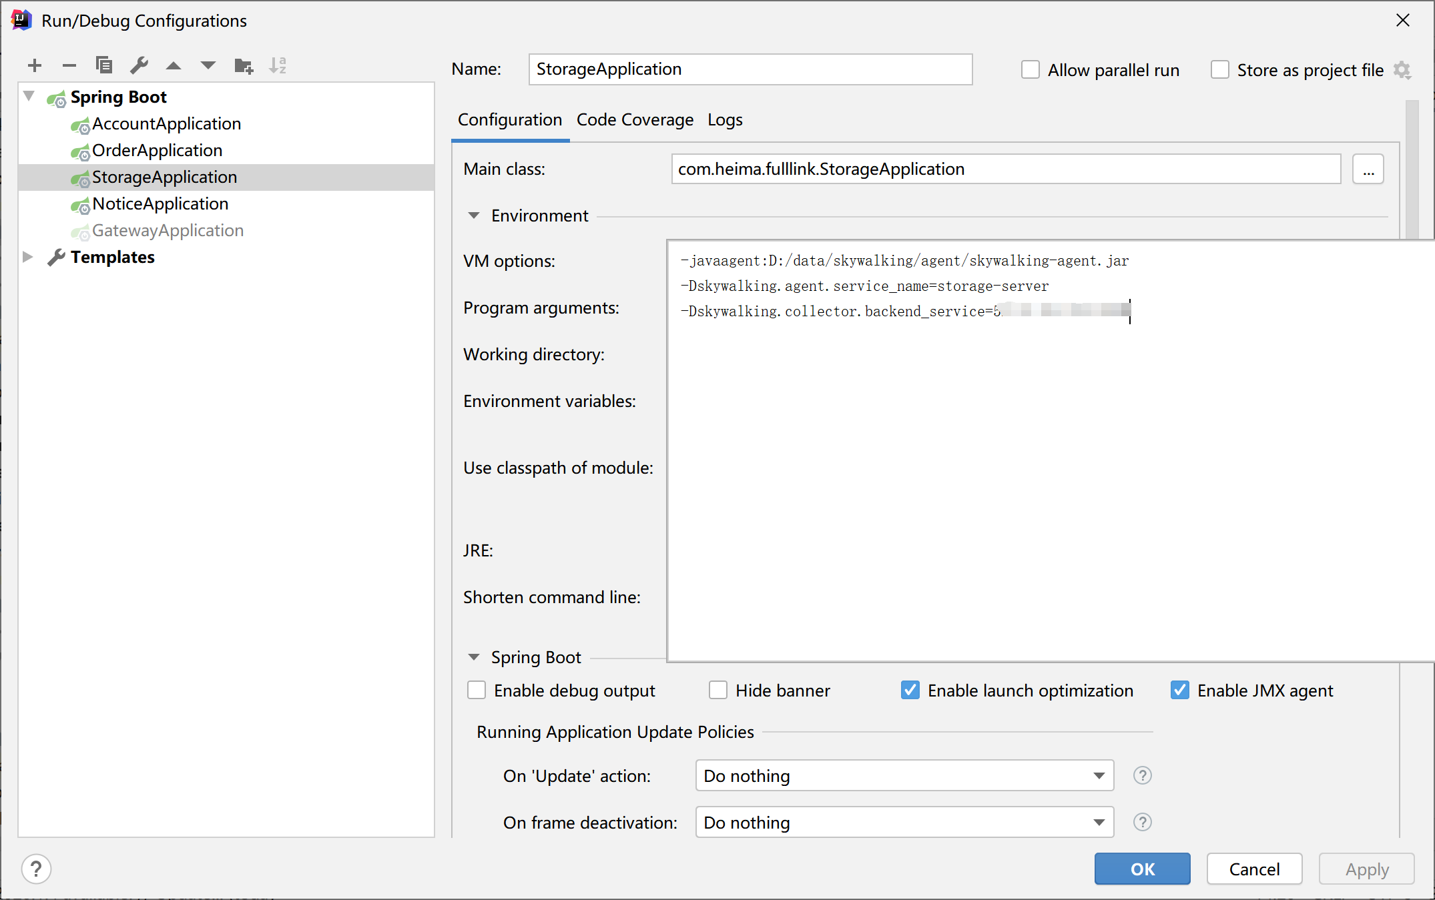This screenshot has width=1435, height=900.
Task: Enable Allow parallel run checkbox
Action: pyautogui.click(x=1031, y=70)
